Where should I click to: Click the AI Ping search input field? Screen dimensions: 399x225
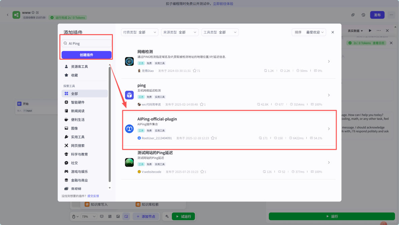click(x=86, y=43)
